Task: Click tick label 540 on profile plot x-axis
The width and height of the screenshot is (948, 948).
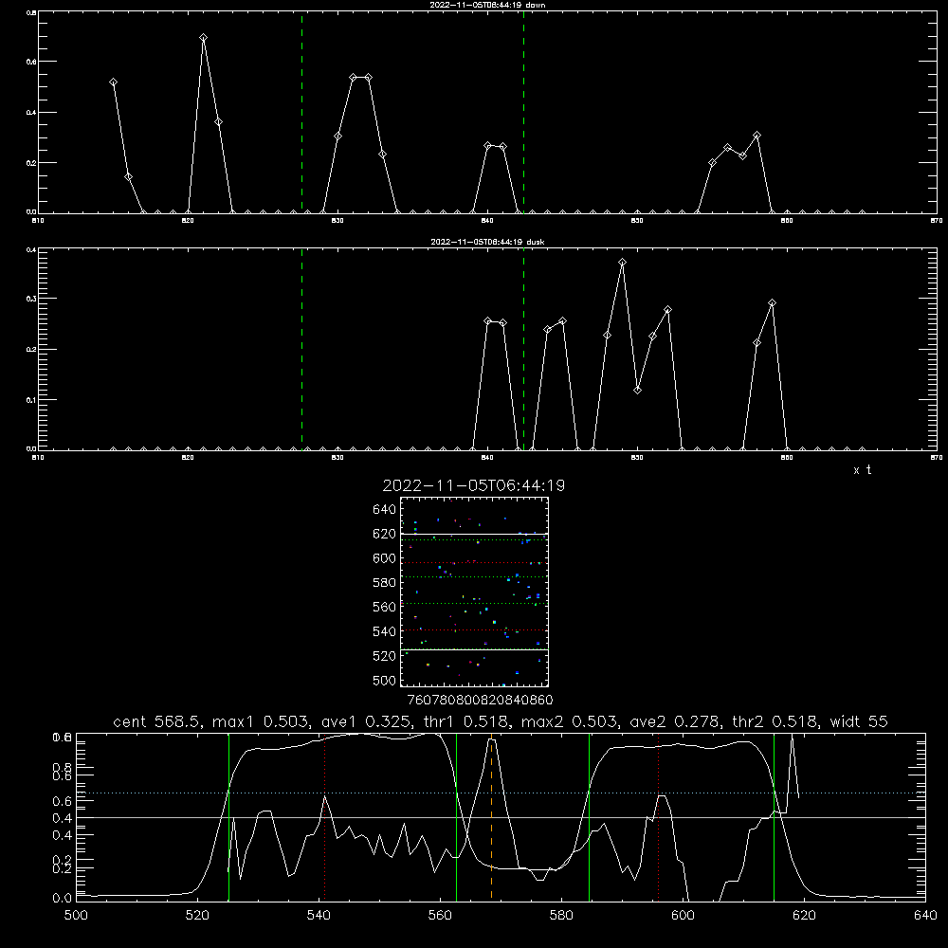Action: tap(319, 916)
